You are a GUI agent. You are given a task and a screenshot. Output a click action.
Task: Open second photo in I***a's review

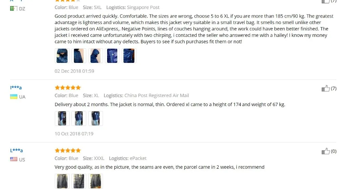pyautogui.click(x=79, y=118)
